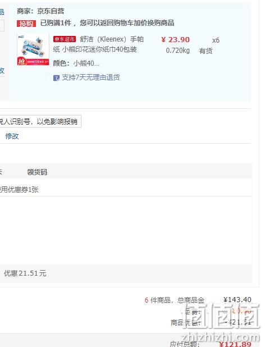Switch to the 领货码 tab
The image size is (265, 347).
pos(37,172)
